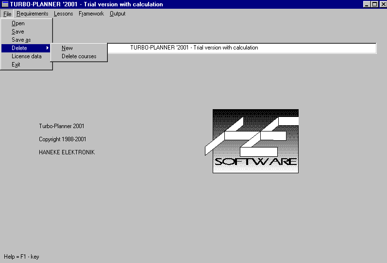Select the Save as menu entry

pos(26,40)
